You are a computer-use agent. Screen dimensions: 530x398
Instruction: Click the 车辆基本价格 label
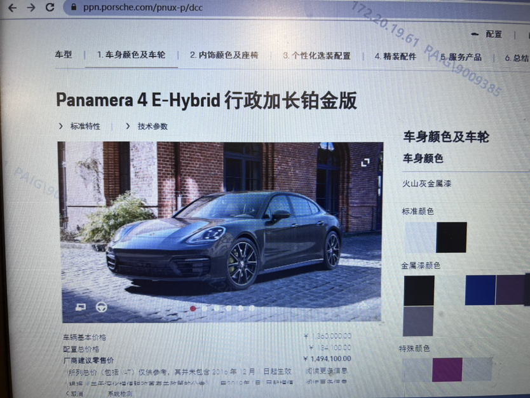pos(85,337)
